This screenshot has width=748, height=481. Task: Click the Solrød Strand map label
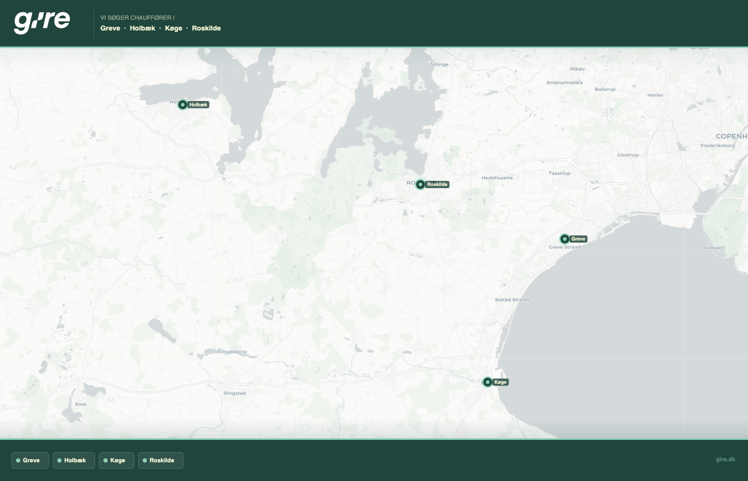[511, 300]
